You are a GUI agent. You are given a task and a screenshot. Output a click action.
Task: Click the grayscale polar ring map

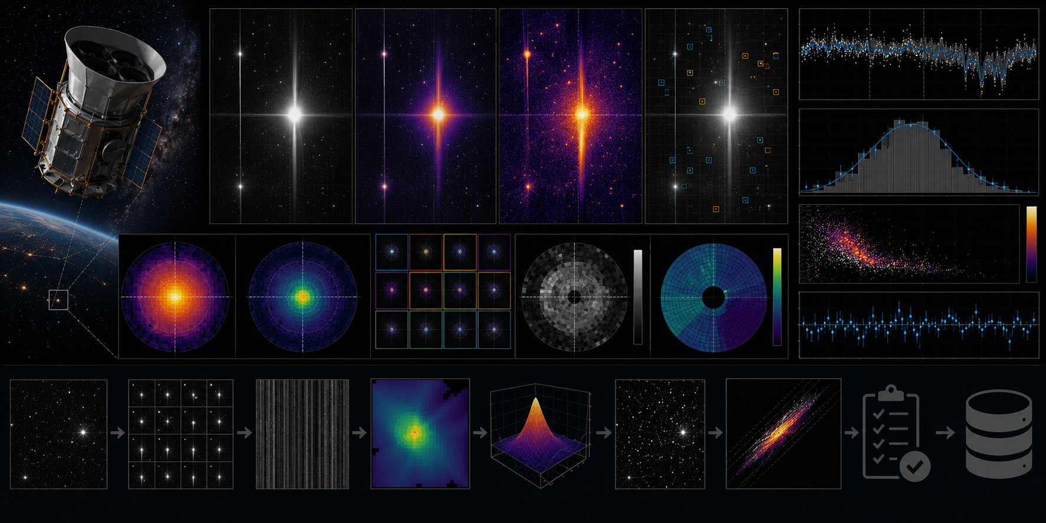click(574, 297)
